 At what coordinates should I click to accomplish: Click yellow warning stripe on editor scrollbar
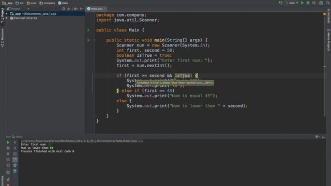(x=324, y=67)
